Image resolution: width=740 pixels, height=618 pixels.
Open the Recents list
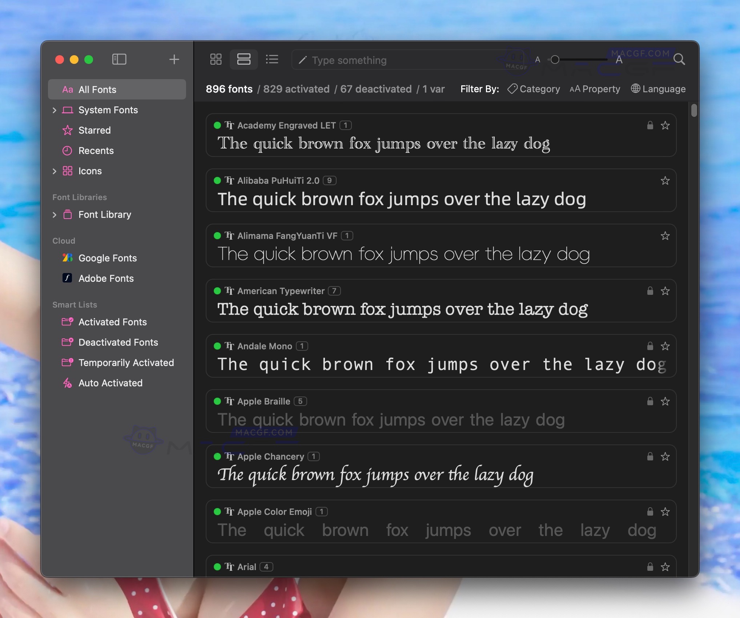96,151
